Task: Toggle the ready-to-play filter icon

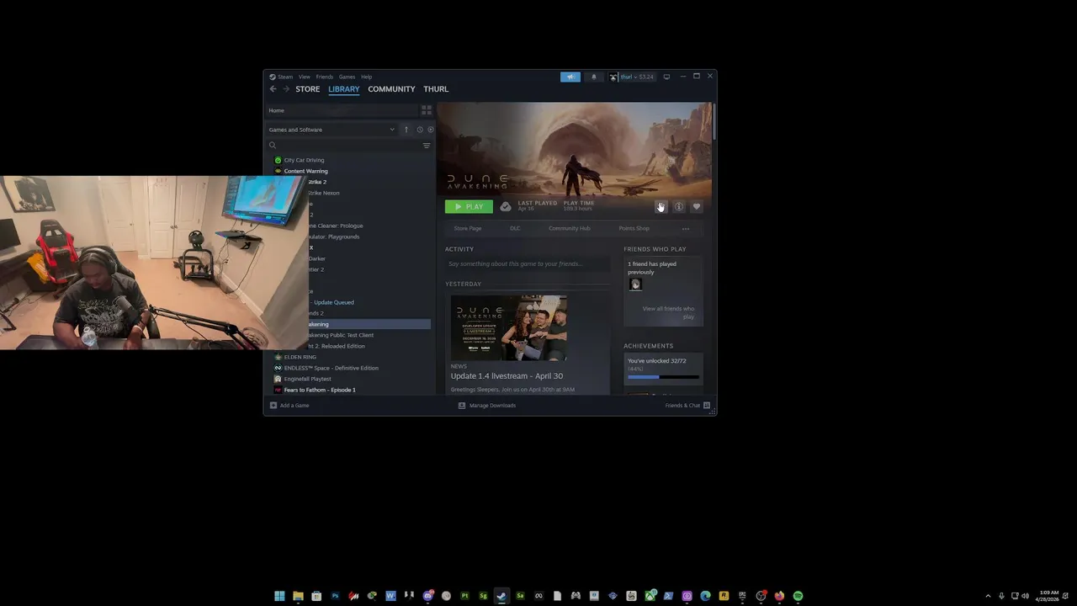Action: pyautogui.click(x=431, y=130)
